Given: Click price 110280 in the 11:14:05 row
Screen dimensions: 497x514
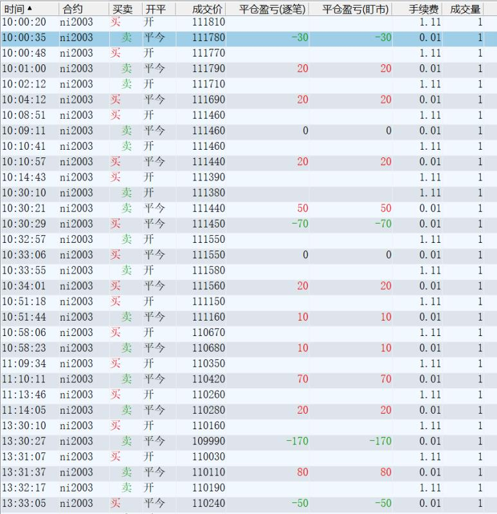Looking at the screenshot, I should 208,410.
